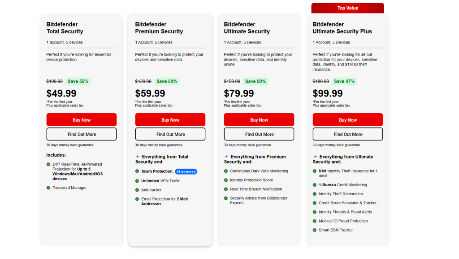Click the checkmark beside Continuous Dark Web Monitoring
Viewport: 459px width, 259px height.
click(x=225, y=171)
